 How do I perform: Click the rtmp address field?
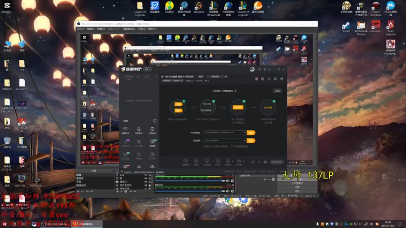pos(224,133)
